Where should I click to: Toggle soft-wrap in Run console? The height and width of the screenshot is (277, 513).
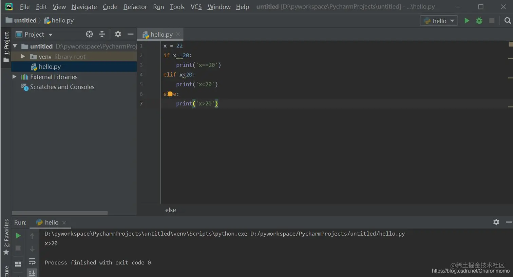coord(32,261)
